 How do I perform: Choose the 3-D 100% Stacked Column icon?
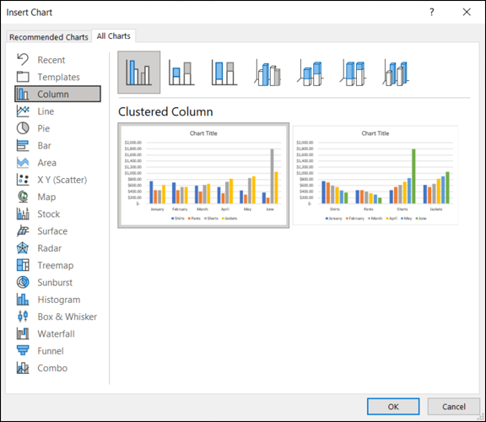[353, 73]
